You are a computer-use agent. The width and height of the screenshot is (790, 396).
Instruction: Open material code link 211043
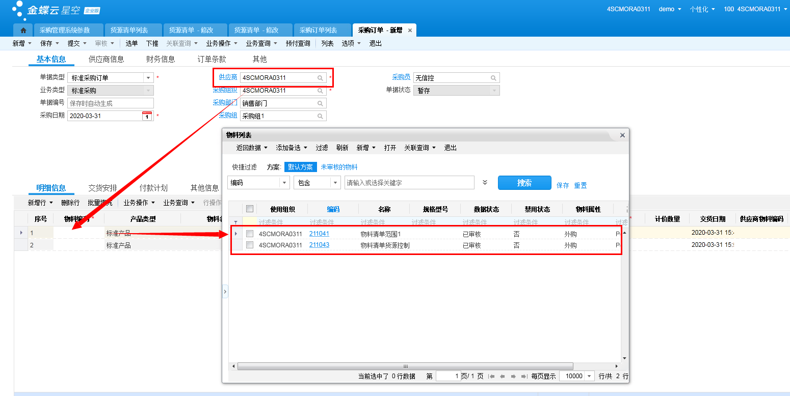pyautogui.click(x=319, y=245)
